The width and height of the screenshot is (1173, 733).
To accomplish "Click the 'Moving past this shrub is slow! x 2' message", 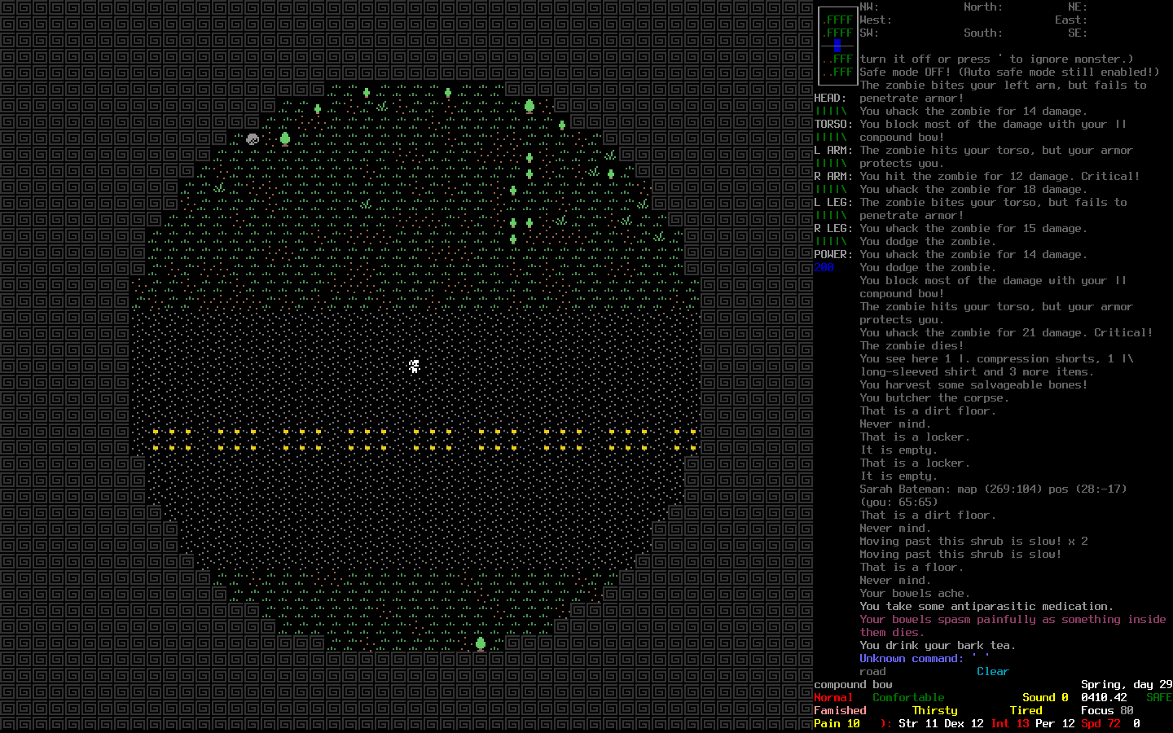I will (974, 541).
